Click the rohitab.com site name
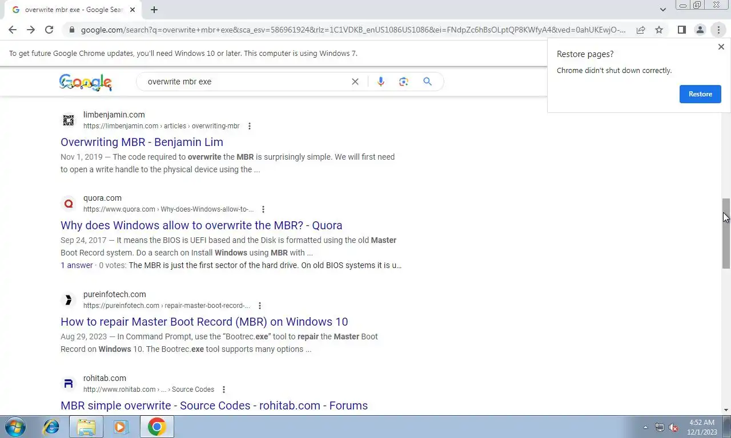This screenshot has height=438, width=731. pos(105,378)
